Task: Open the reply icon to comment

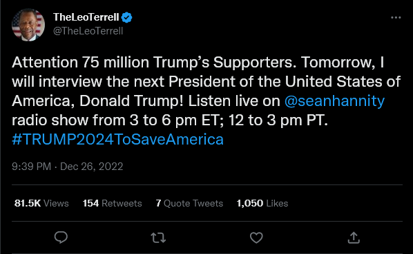Action: tap(61, 237)
